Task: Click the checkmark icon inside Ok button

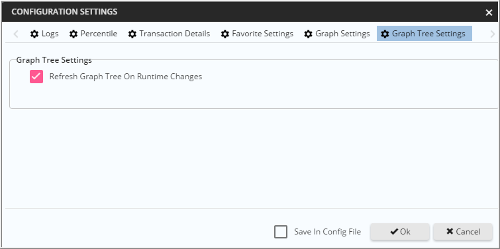Action: [394, 232]
